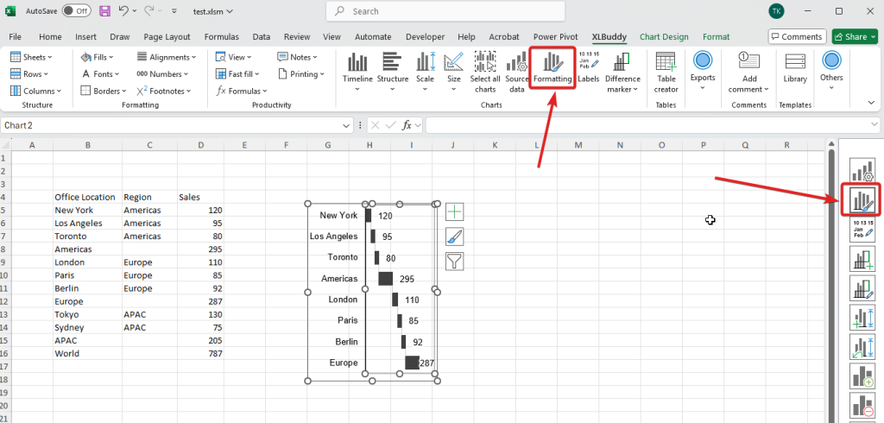Click the Formatting icon in Charts group

point(552,66)
